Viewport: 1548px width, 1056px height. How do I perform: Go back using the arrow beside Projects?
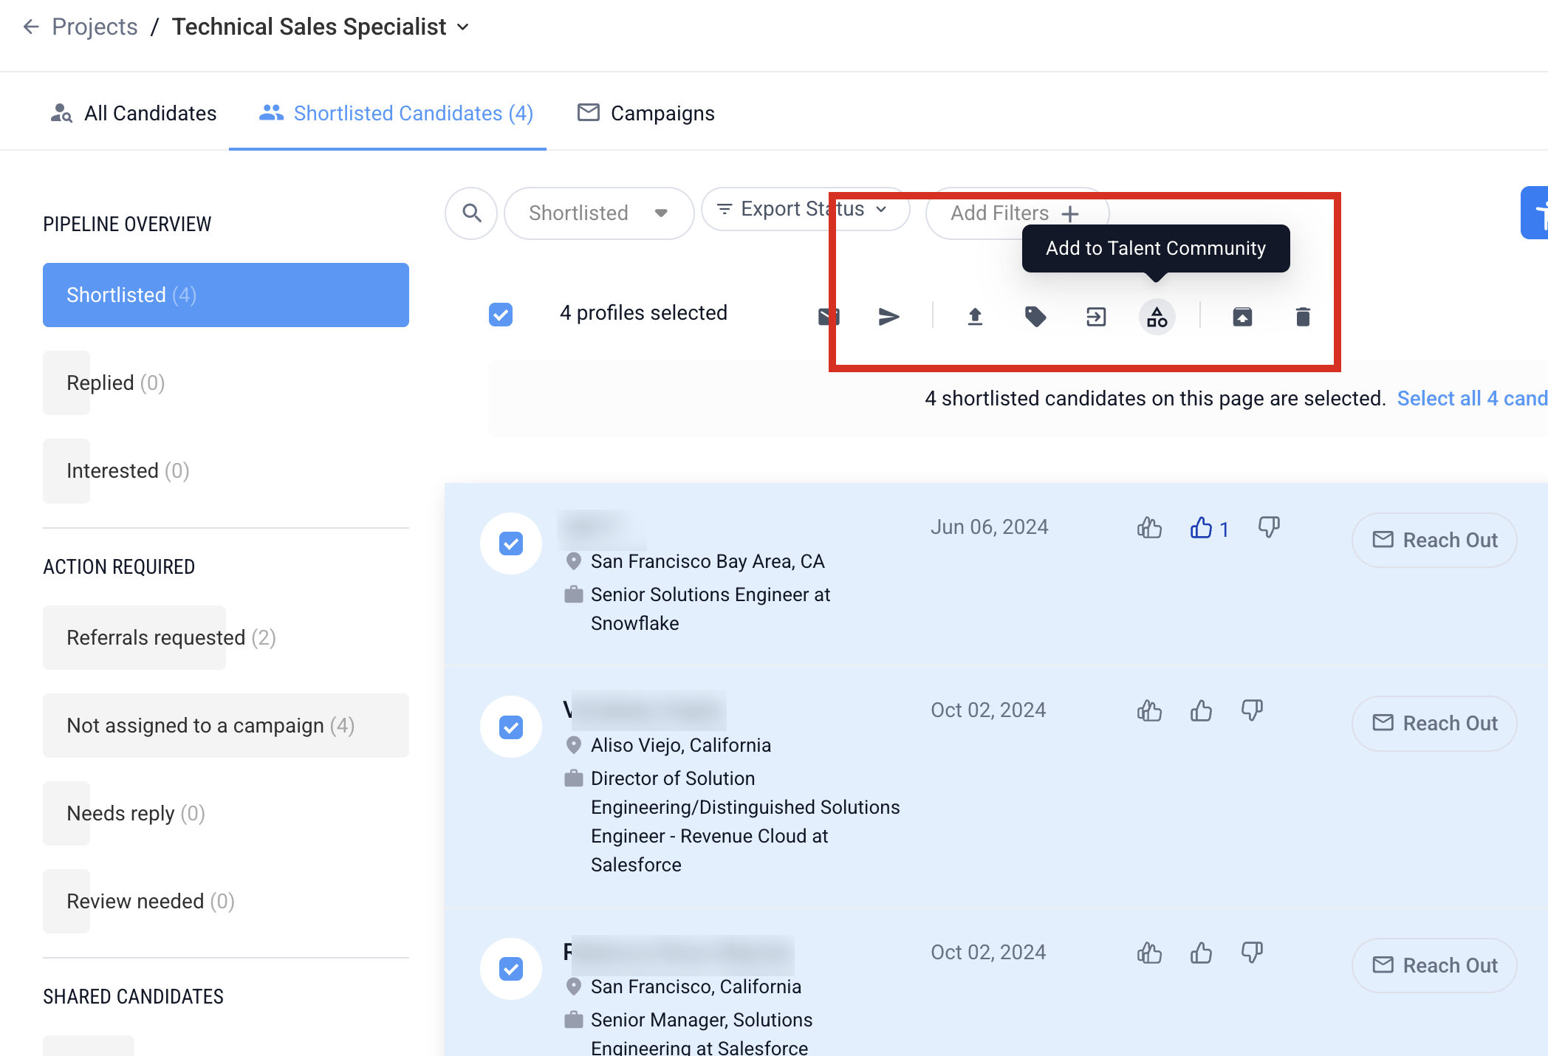click(30, 27)
